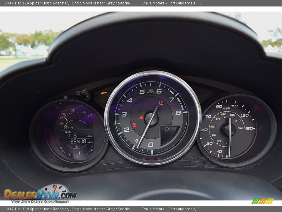Click the E empty mark on fuel gauge
Screen dimensions: 282x212
coord(61,148)
